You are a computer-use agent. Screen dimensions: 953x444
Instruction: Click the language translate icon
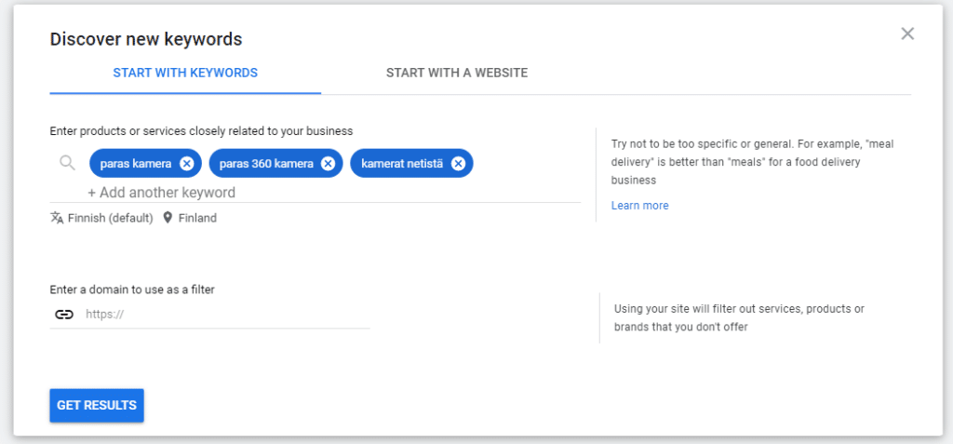click(x=57, y=218)
